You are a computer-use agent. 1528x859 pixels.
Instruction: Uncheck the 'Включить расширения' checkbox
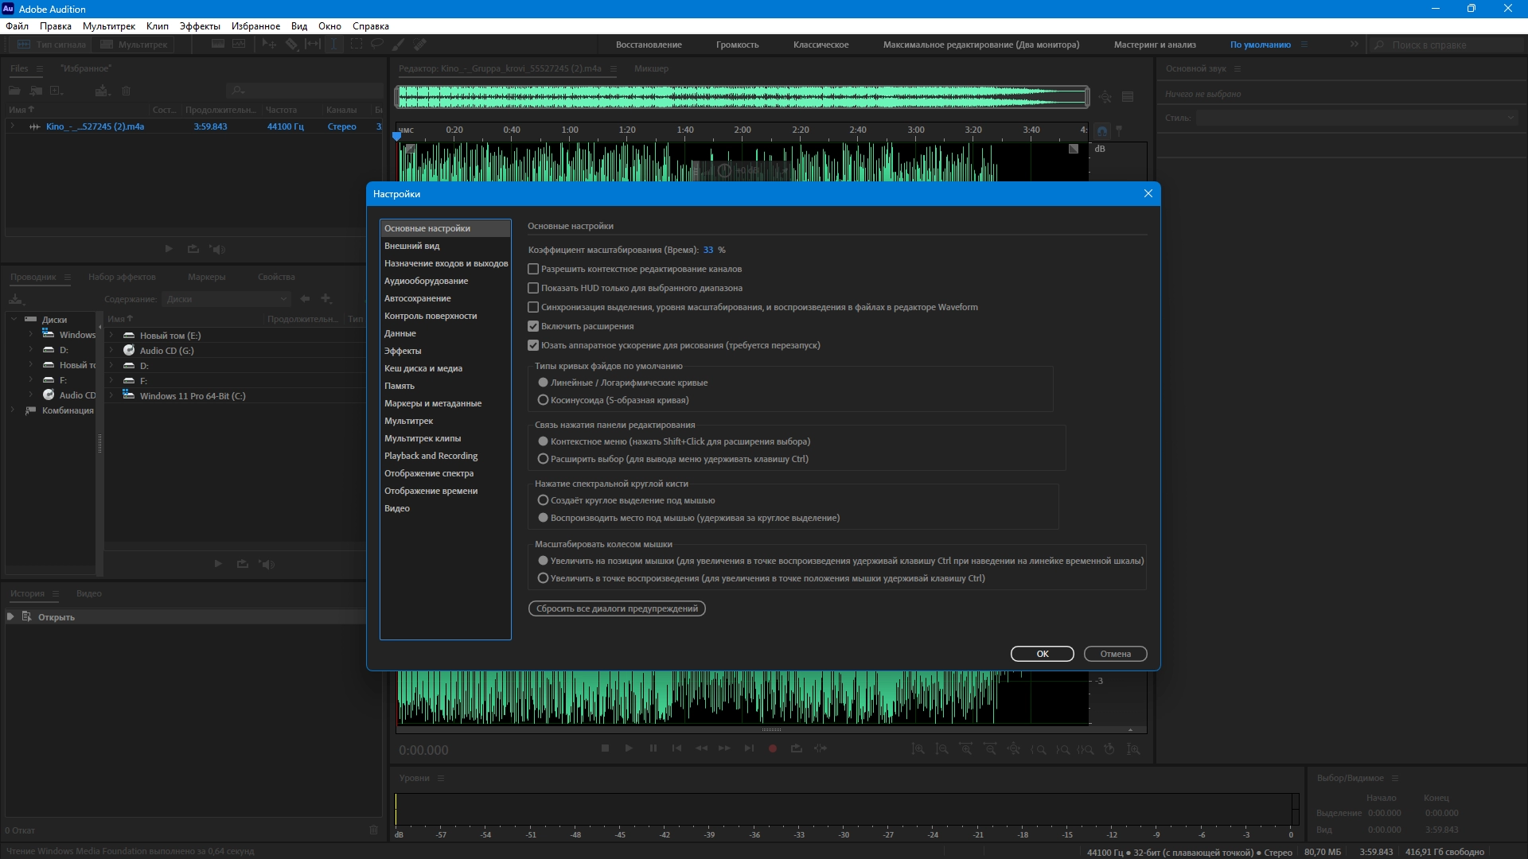point(533,326)
